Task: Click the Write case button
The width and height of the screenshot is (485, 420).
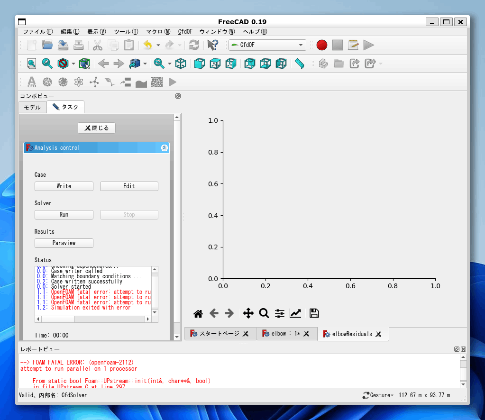Action: click(x=64, y=186)
